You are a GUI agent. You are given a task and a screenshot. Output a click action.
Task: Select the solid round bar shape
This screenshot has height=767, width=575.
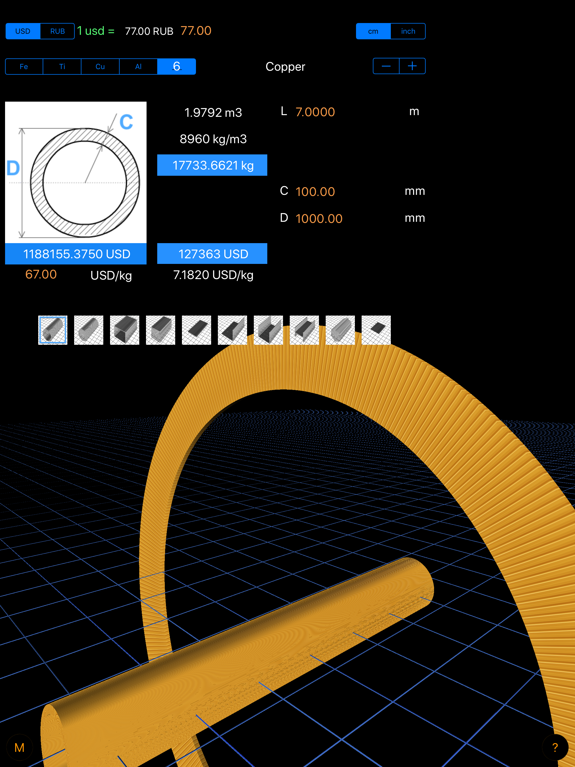tap(89, 330)
